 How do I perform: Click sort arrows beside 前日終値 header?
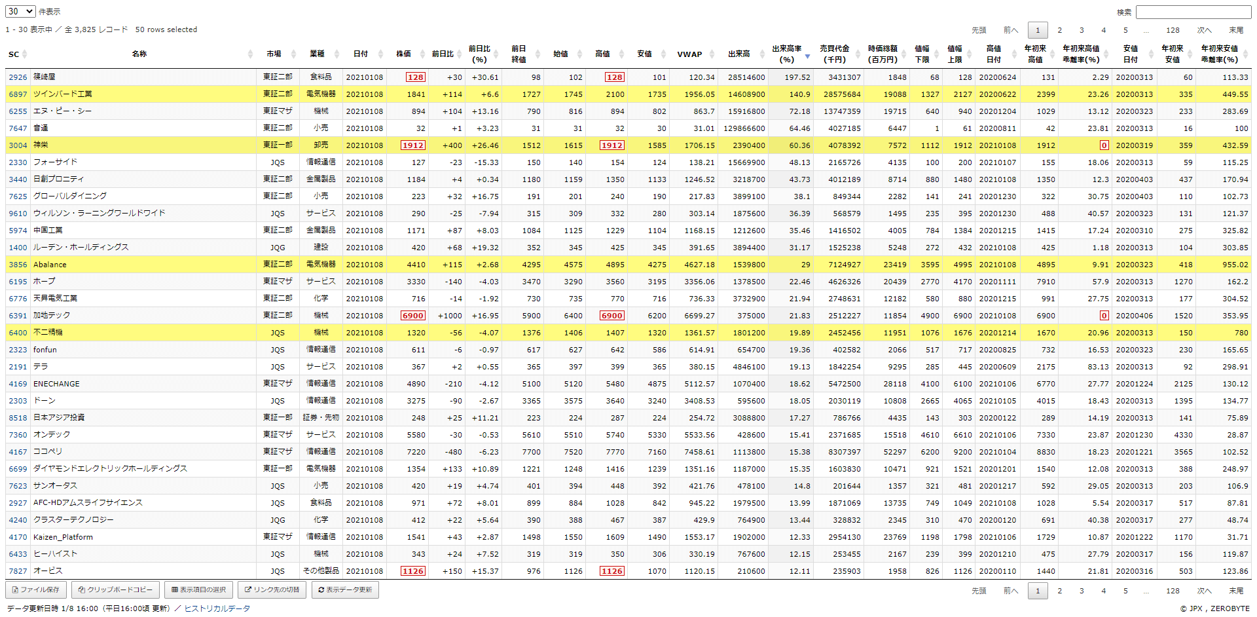click(x=538, y=54)
